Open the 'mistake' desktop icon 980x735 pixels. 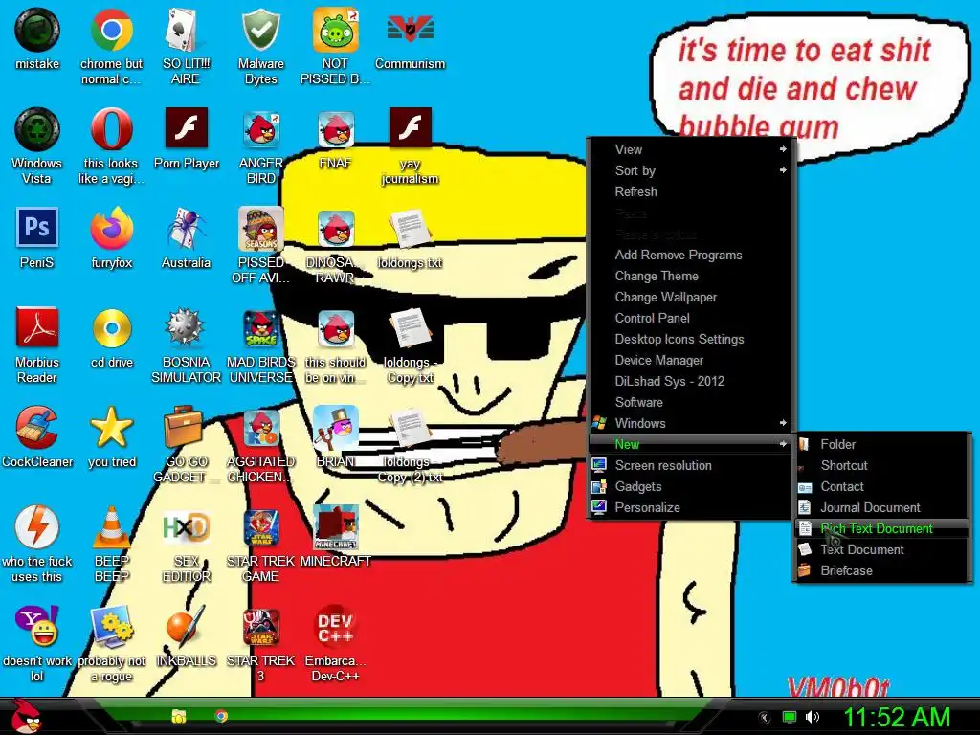[37, 30]
